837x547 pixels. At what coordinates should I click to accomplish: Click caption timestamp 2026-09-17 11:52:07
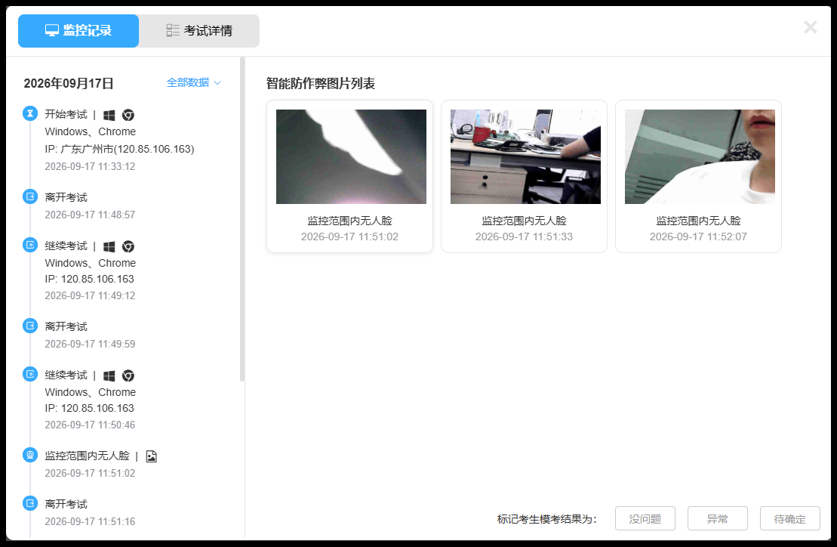click(698, 236)
